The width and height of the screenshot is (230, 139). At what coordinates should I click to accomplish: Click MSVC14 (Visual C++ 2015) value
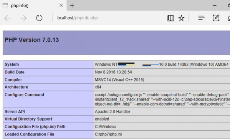120,79
